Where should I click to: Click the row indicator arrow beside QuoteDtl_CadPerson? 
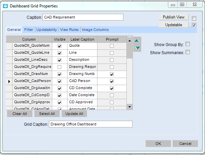pos(9,81)
